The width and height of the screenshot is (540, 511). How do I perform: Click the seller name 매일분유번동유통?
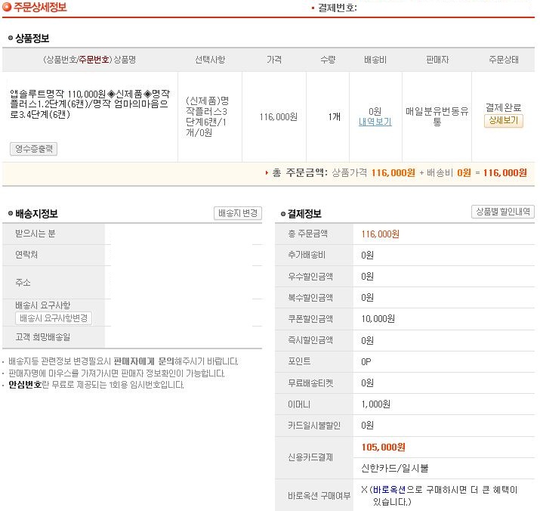pyautogui.click(x=437, y=116)
